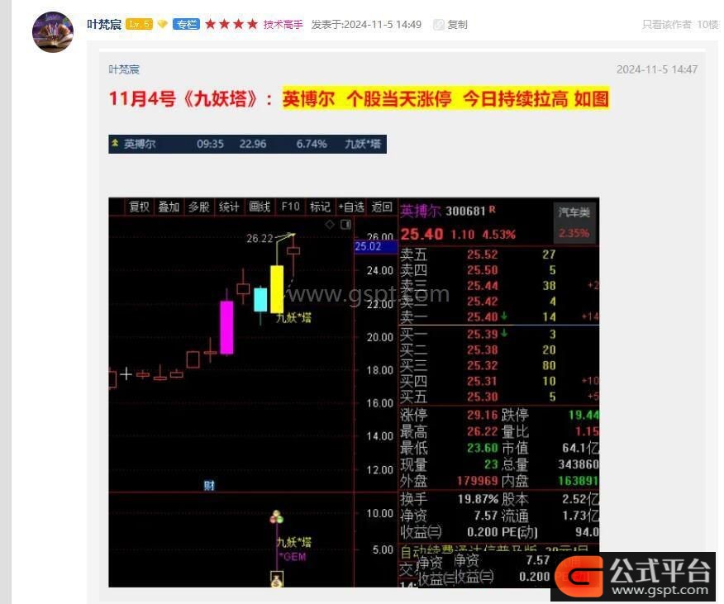Click the yellow diamond VIP icon
The width and height of the screenshot is (724, 604).
click(163, 24)
